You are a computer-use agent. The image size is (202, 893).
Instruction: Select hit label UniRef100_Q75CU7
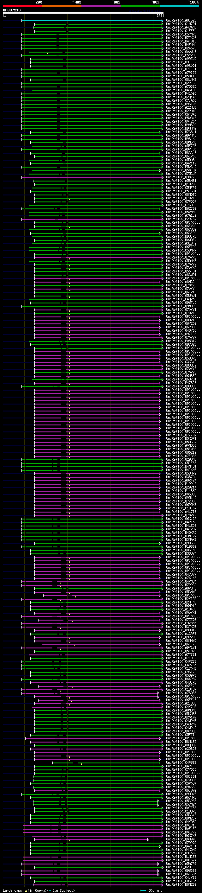[x=181, y=174]
